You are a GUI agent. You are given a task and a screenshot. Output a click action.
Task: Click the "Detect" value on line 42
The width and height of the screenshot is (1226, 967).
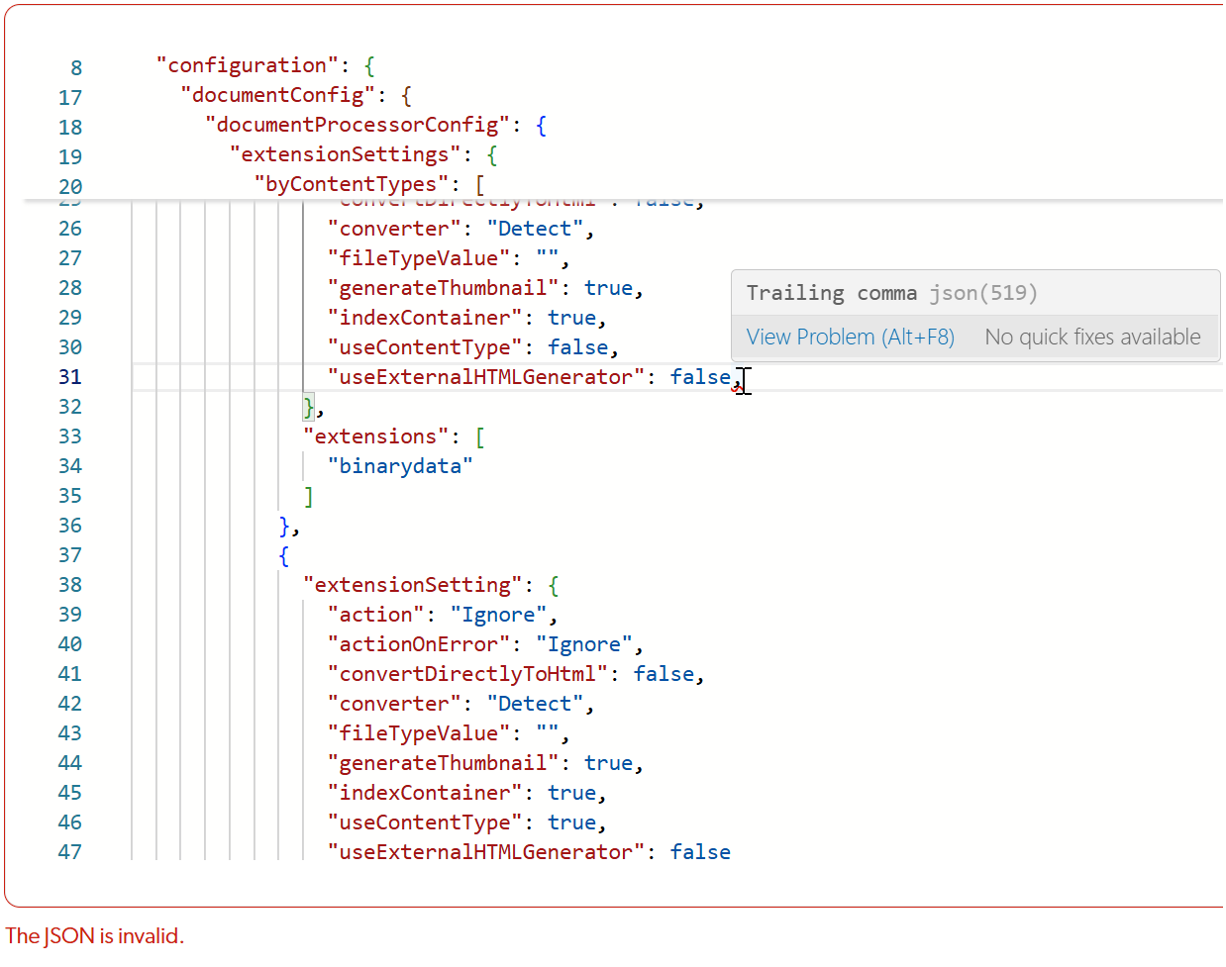pos(536,704)
